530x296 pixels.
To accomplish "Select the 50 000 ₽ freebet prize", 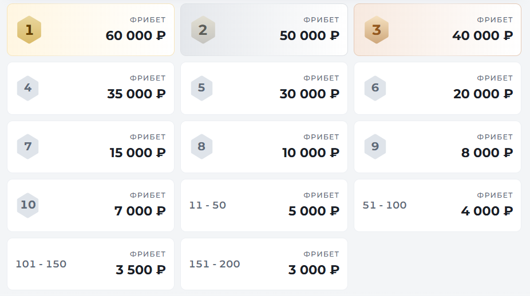I will [x=310, y=36].
